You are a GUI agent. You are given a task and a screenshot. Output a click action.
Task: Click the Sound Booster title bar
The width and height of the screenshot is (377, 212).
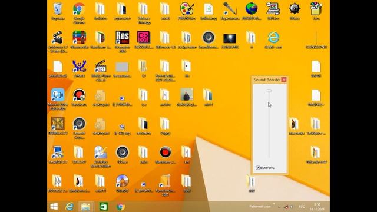coord(267,79)
